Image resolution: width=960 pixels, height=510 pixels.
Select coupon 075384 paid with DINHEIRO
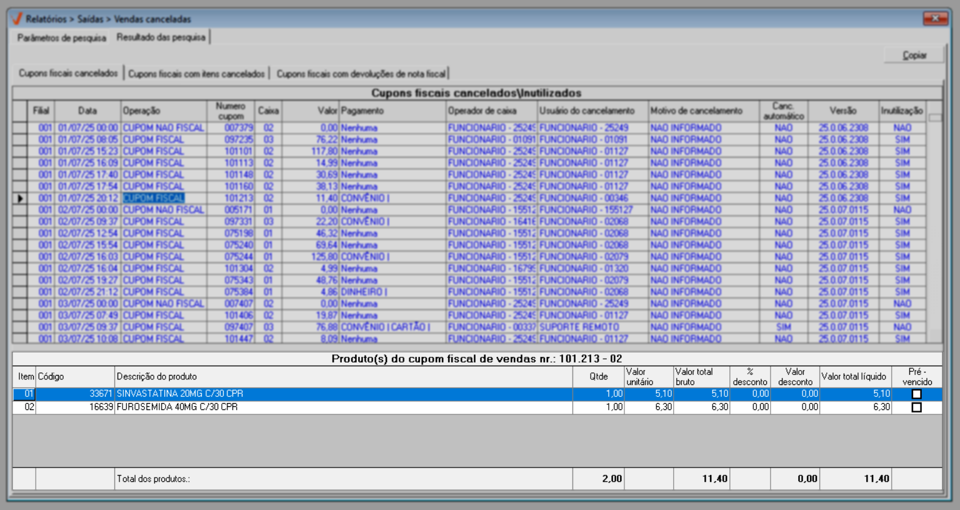point(239,292)
